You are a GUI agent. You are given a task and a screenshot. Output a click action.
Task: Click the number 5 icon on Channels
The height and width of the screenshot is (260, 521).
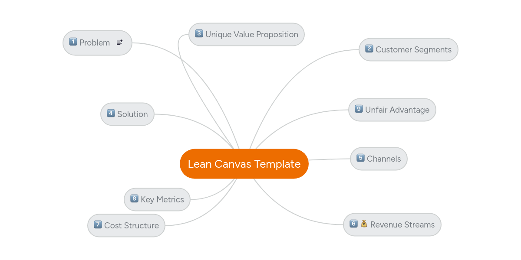[360, 158]
